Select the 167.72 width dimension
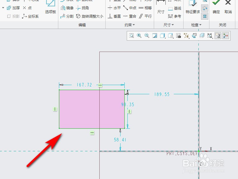Viewport: 238px width, 179px height. [x=84, y=85]
